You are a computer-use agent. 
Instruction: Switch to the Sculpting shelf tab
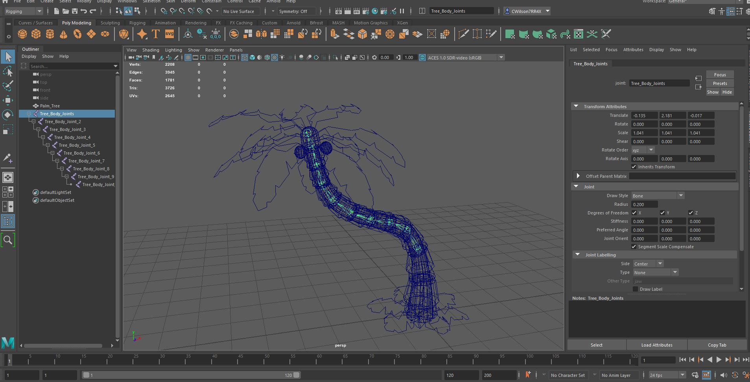[110, 23]
